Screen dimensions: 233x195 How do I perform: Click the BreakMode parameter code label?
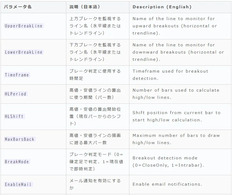17,162
